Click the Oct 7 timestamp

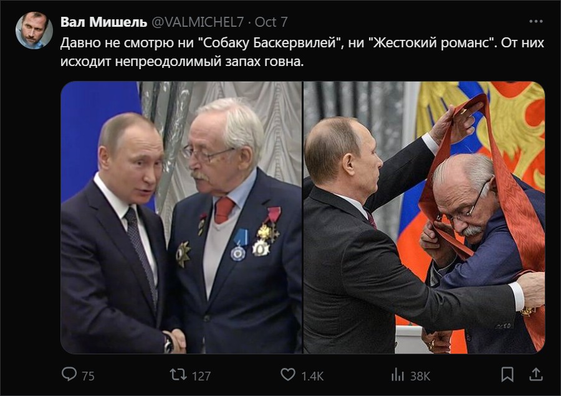[271, 22]
